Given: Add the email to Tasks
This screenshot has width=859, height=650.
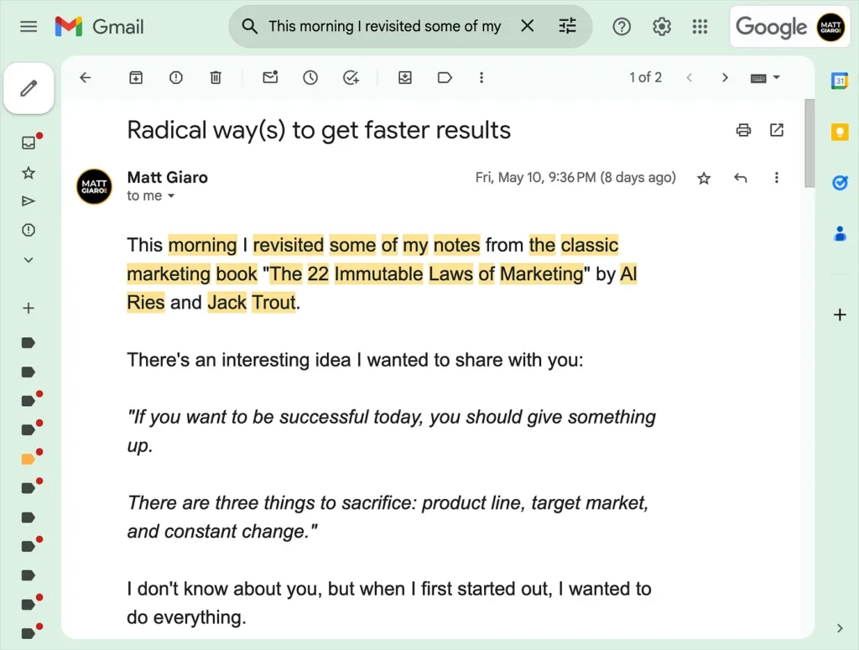Looking at the screenshot, I should coord(351,78).
